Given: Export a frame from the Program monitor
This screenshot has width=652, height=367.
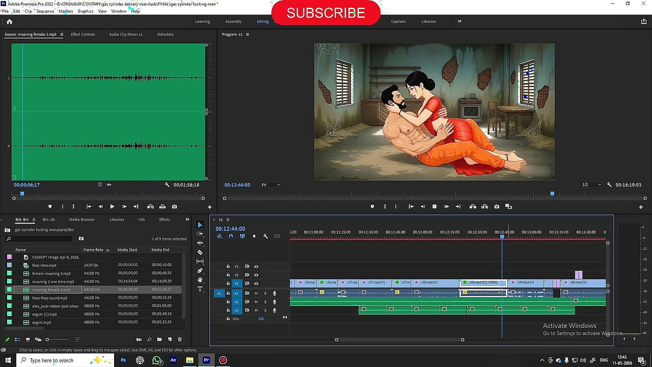Looking at the screenshot, I should pyautogui.click(x=497, y=206).
